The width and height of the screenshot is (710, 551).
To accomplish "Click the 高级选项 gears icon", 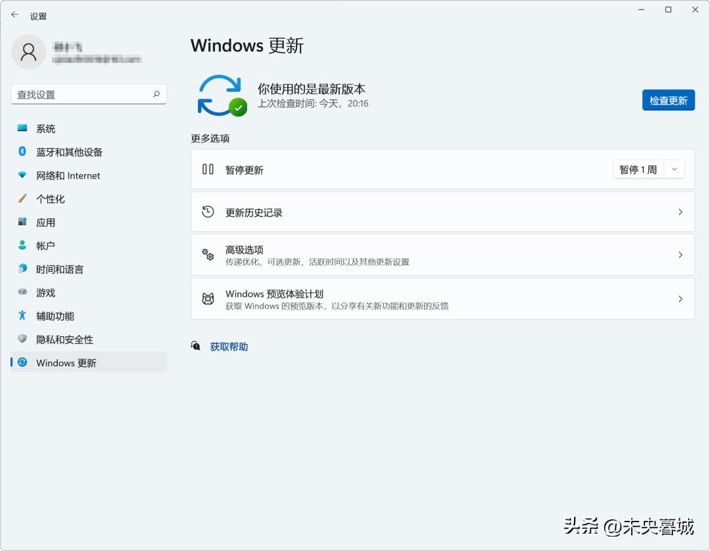I will click(208, 255).
